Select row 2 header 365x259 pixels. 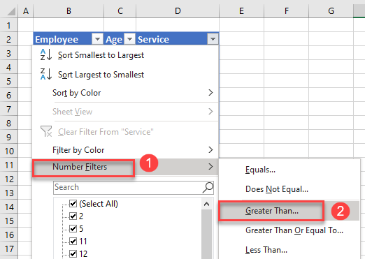coord(8,39)
